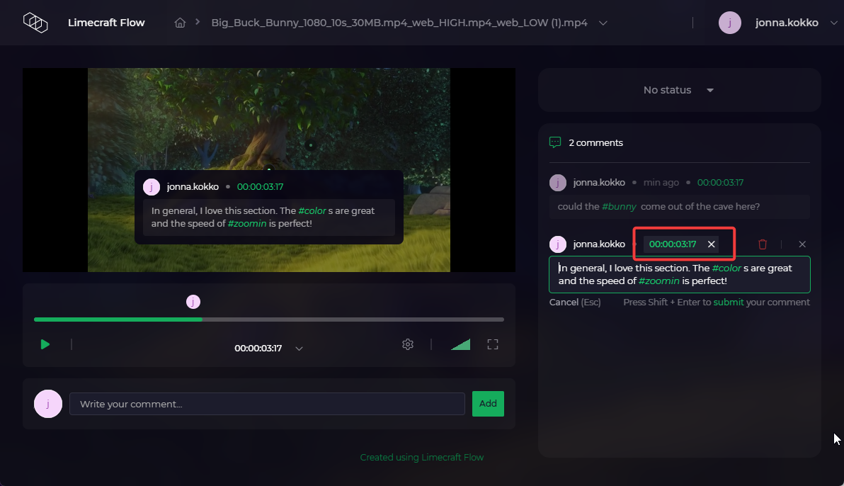The height and width of the screenshot is (486, 844).
Task: Delete the comment with the red trash icon
Action: 762,244
